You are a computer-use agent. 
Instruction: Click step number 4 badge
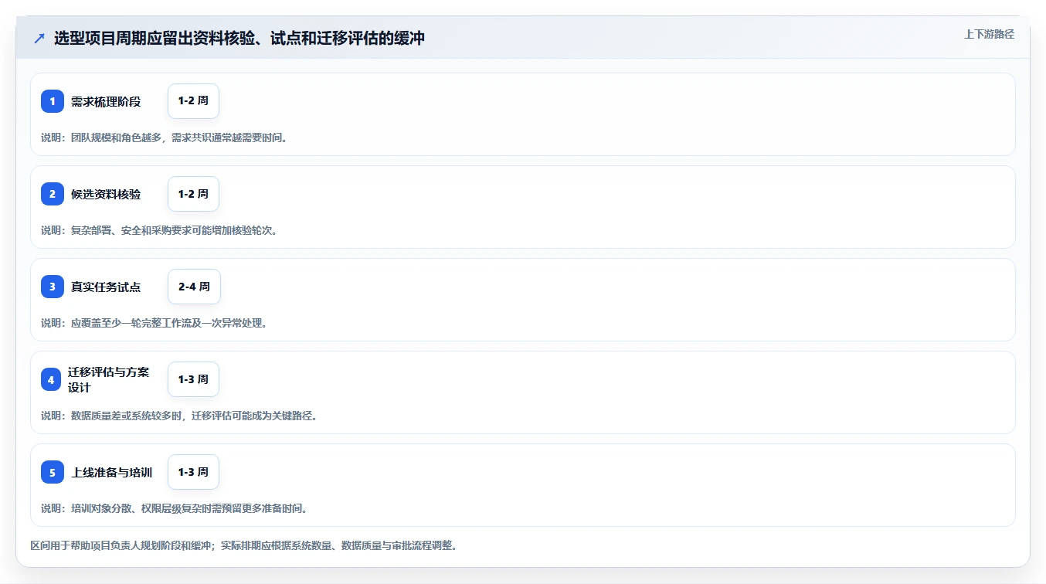pyautogui.click(x=51, y=379)
